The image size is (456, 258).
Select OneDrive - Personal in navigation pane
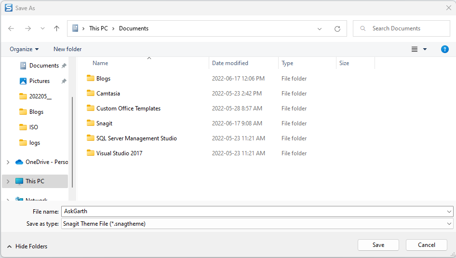pos(42,162)
